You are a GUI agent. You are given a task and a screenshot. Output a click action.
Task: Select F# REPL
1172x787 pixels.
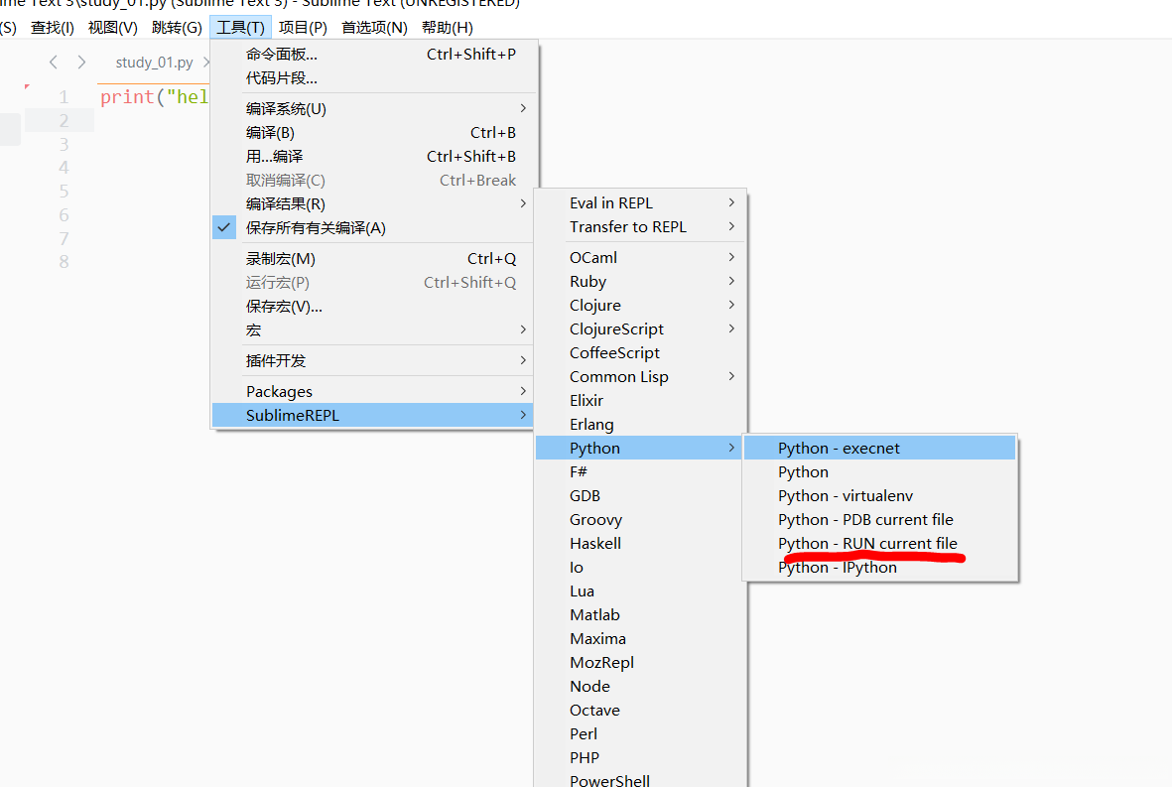[x=640, y=472]
